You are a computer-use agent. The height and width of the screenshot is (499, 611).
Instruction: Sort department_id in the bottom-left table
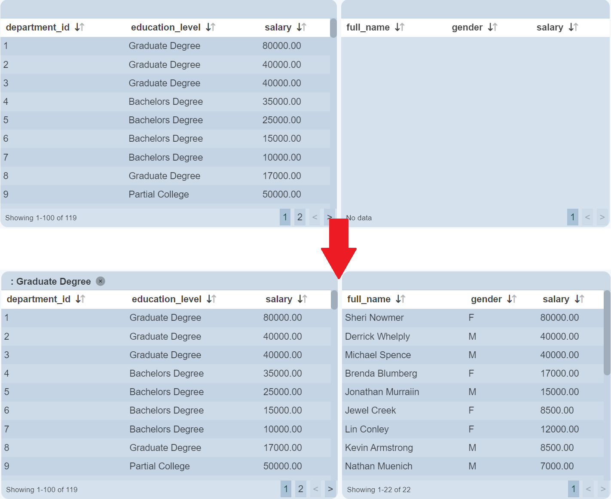point(80,299)
